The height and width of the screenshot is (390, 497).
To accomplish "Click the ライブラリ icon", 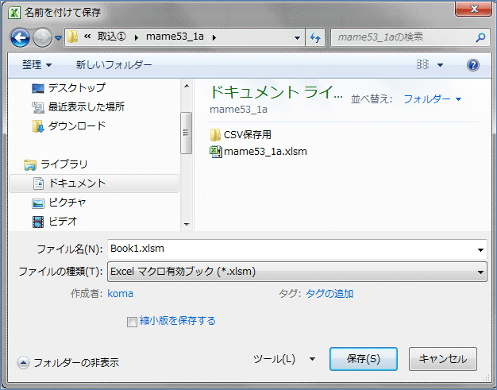I will pos(30,165).
